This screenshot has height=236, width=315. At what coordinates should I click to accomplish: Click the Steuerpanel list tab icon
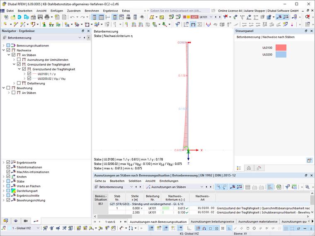pos(239,168)
